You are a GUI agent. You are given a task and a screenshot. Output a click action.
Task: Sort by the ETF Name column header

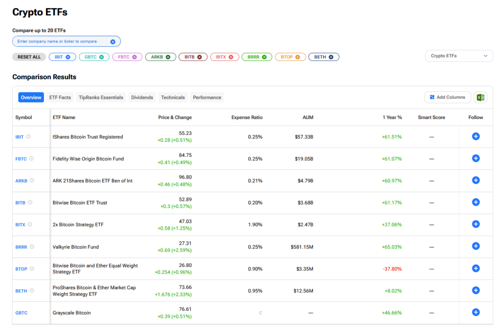point(64,118)
